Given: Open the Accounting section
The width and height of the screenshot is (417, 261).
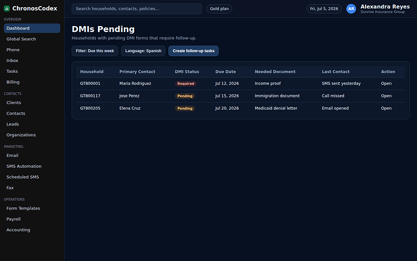Looking at the screenshot, I should pyautogui.click(x=32, y=230).
